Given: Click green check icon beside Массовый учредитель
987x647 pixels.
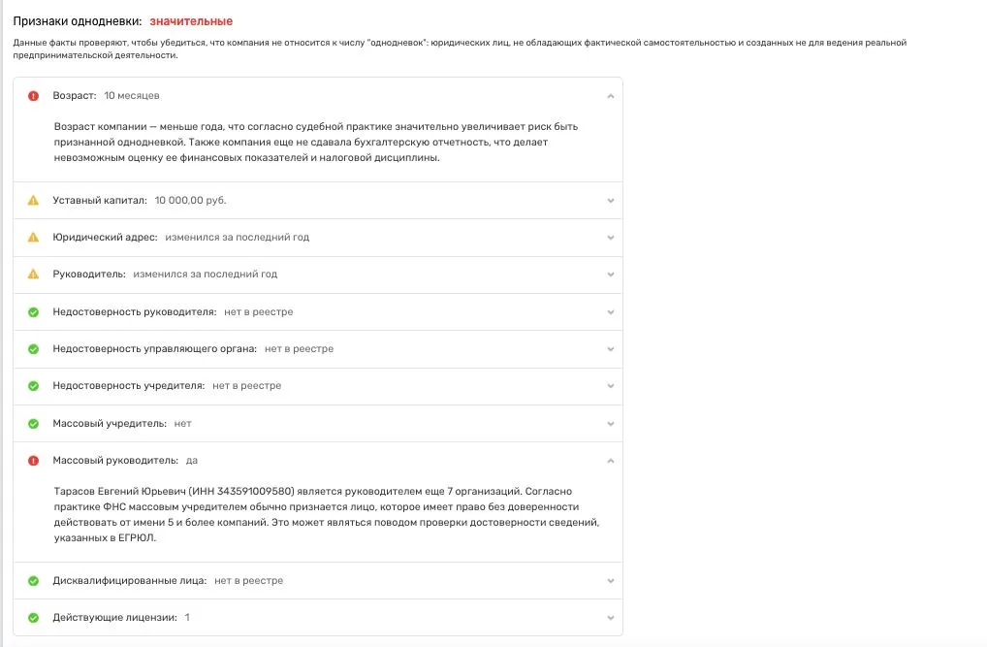Looking at the screenshot, I should tap(33, 424).
